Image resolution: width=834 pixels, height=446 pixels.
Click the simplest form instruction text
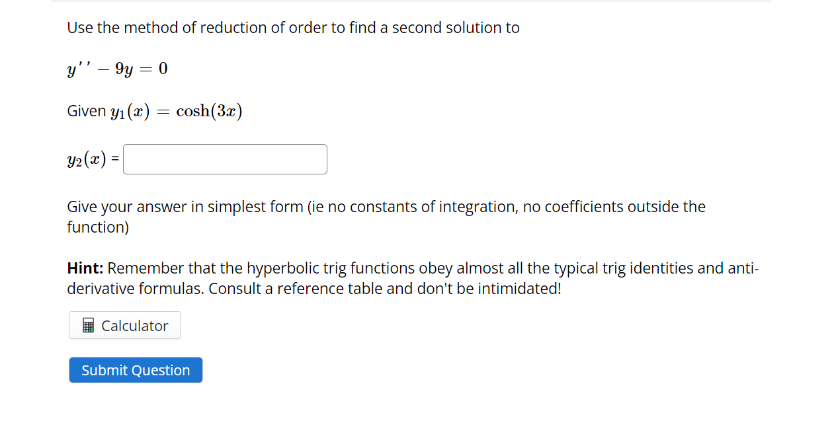[386, 216]
